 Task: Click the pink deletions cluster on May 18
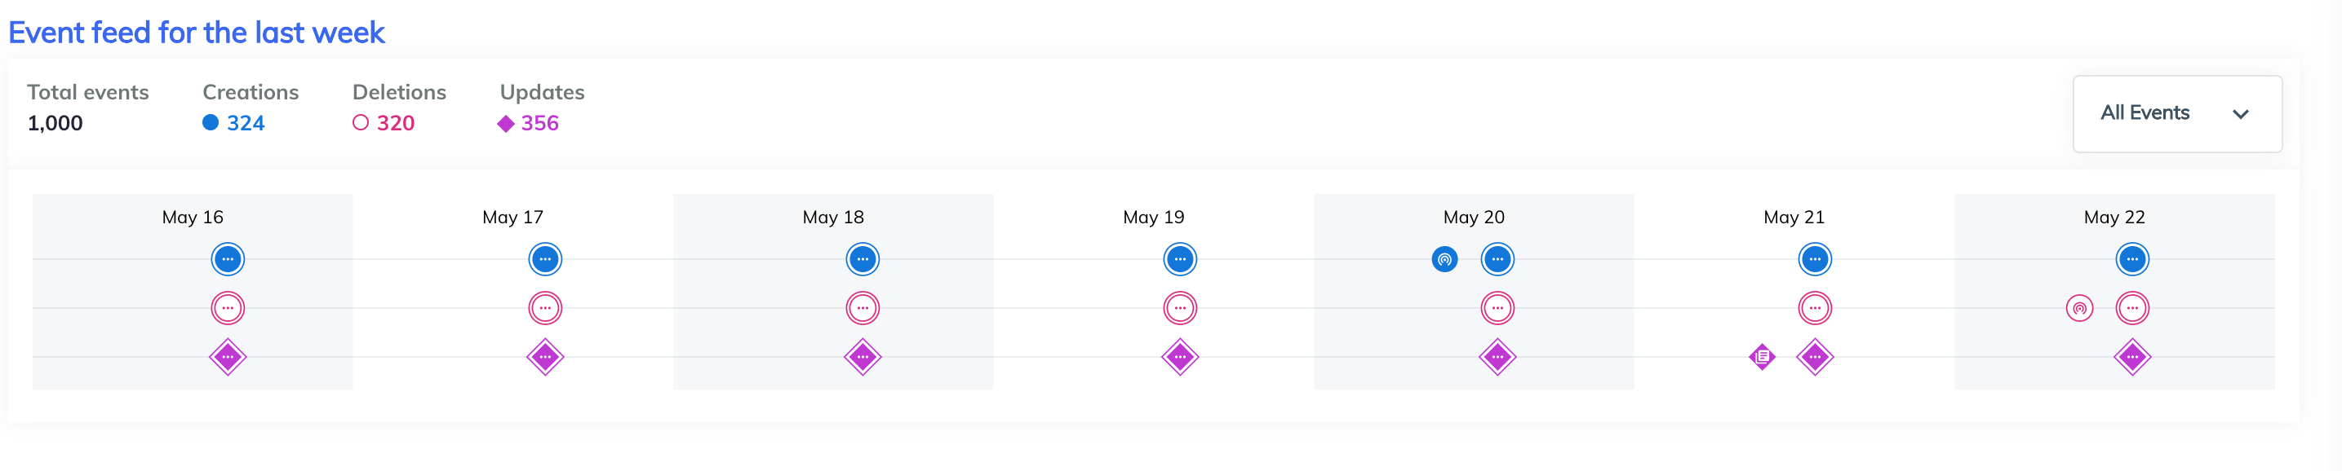(863, 308)
